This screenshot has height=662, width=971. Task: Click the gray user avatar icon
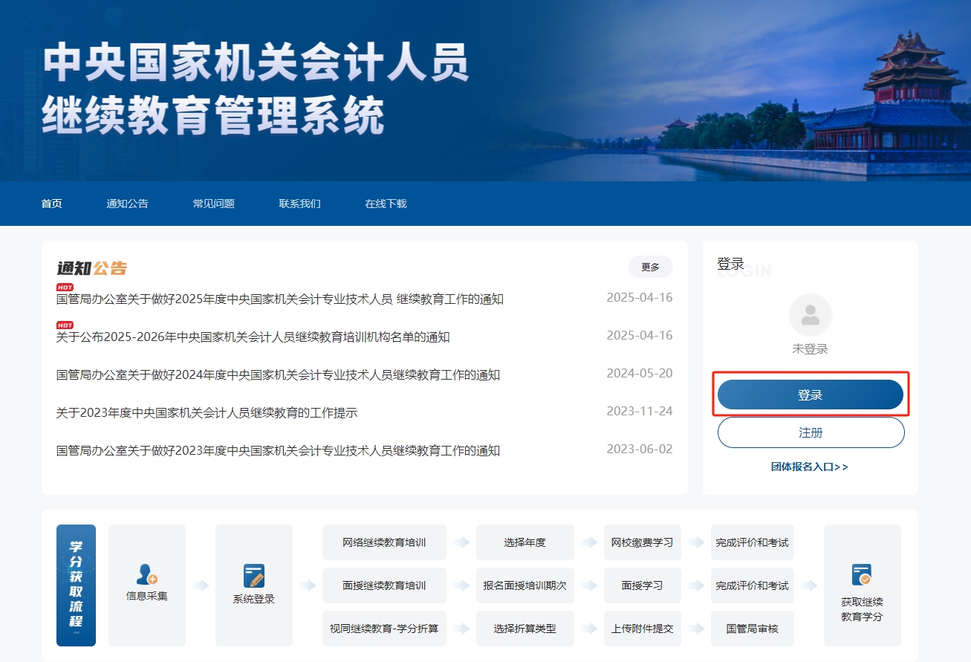tap(810, 315)
